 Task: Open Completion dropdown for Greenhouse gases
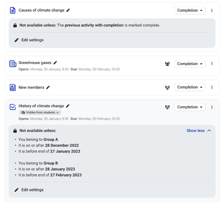click(190, 64)
